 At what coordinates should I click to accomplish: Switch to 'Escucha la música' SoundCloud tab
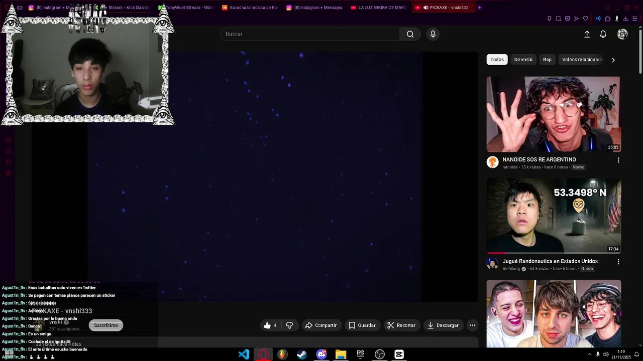250,8
